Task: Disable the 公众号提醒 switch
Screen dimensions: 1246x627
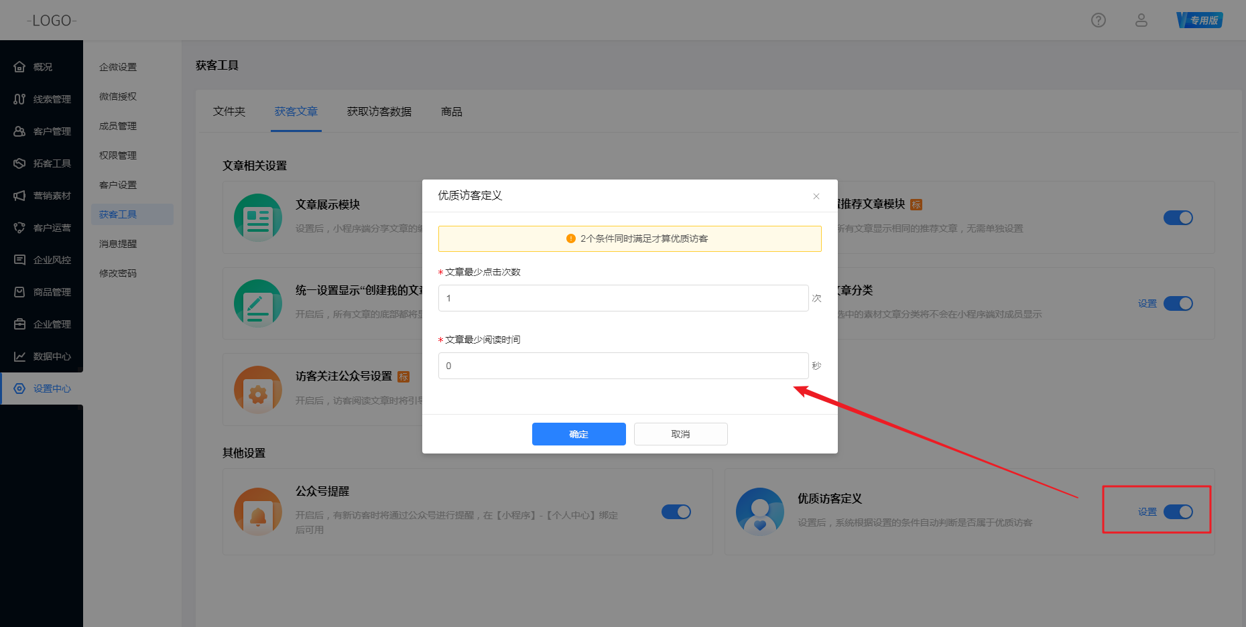Action: click(676, 512)
